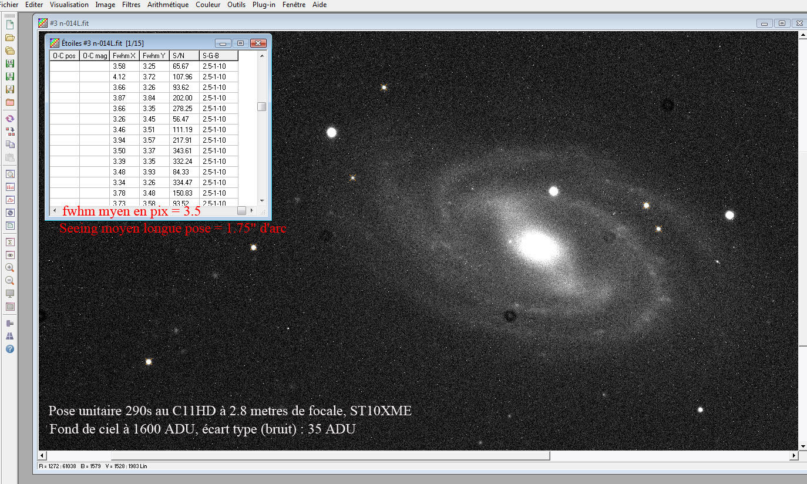Click the pink folder toolbar icon
807x484 pixels.
[10, 102]
